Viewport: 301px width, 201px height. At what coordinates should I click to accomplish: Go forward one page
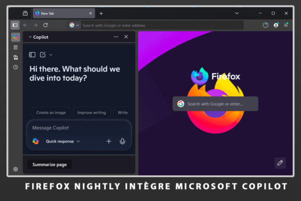click(35, 25)
